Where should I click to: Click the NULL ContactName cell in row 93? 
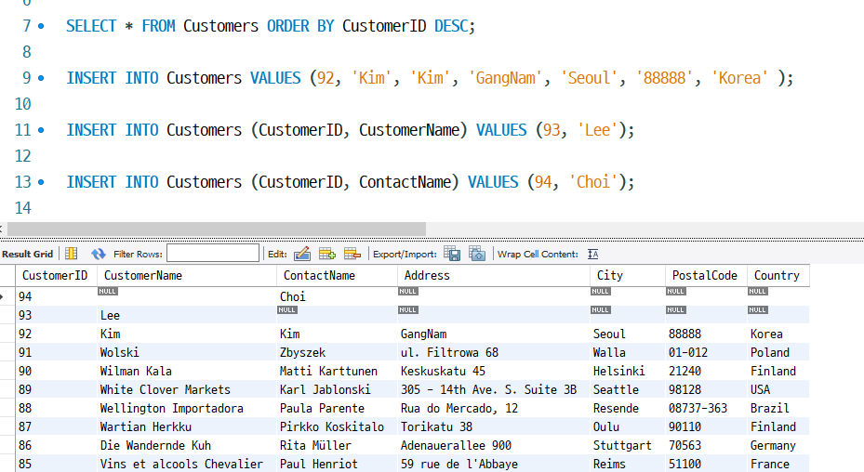[336, 315]
